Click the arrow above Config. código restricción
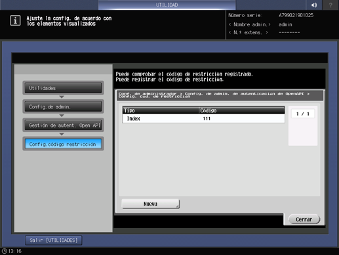 coord(62,134)
